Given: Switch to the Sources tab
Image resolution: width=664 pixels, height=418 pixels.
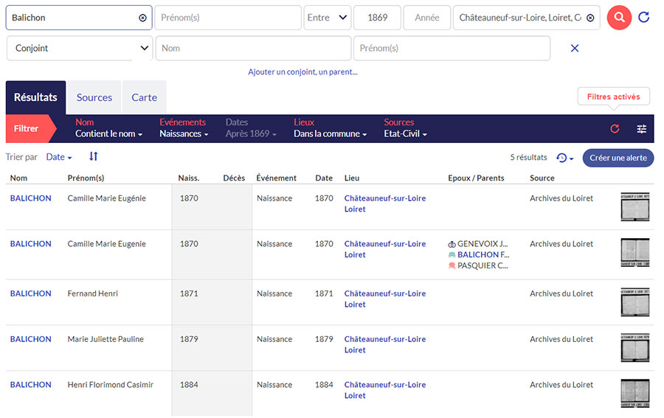Looking at the screenshot, I should (x=94, y=97).
